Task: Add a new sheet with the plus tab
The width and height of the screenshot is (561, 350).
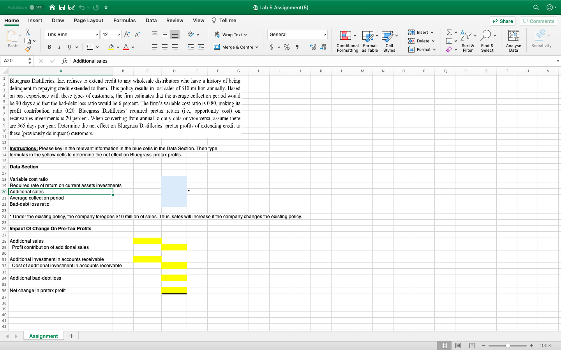Action: coord(71,336)
